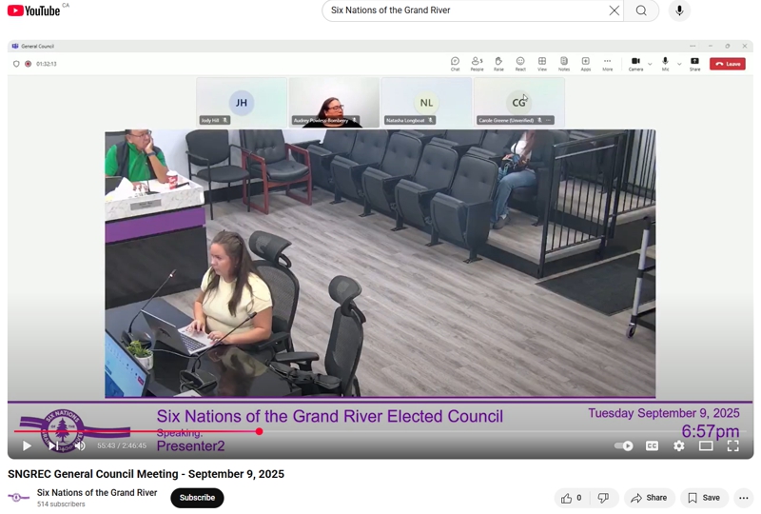Viewport: 761px width, 514px height.
Task: Open the player settings gear
Action: coord(679,445)
